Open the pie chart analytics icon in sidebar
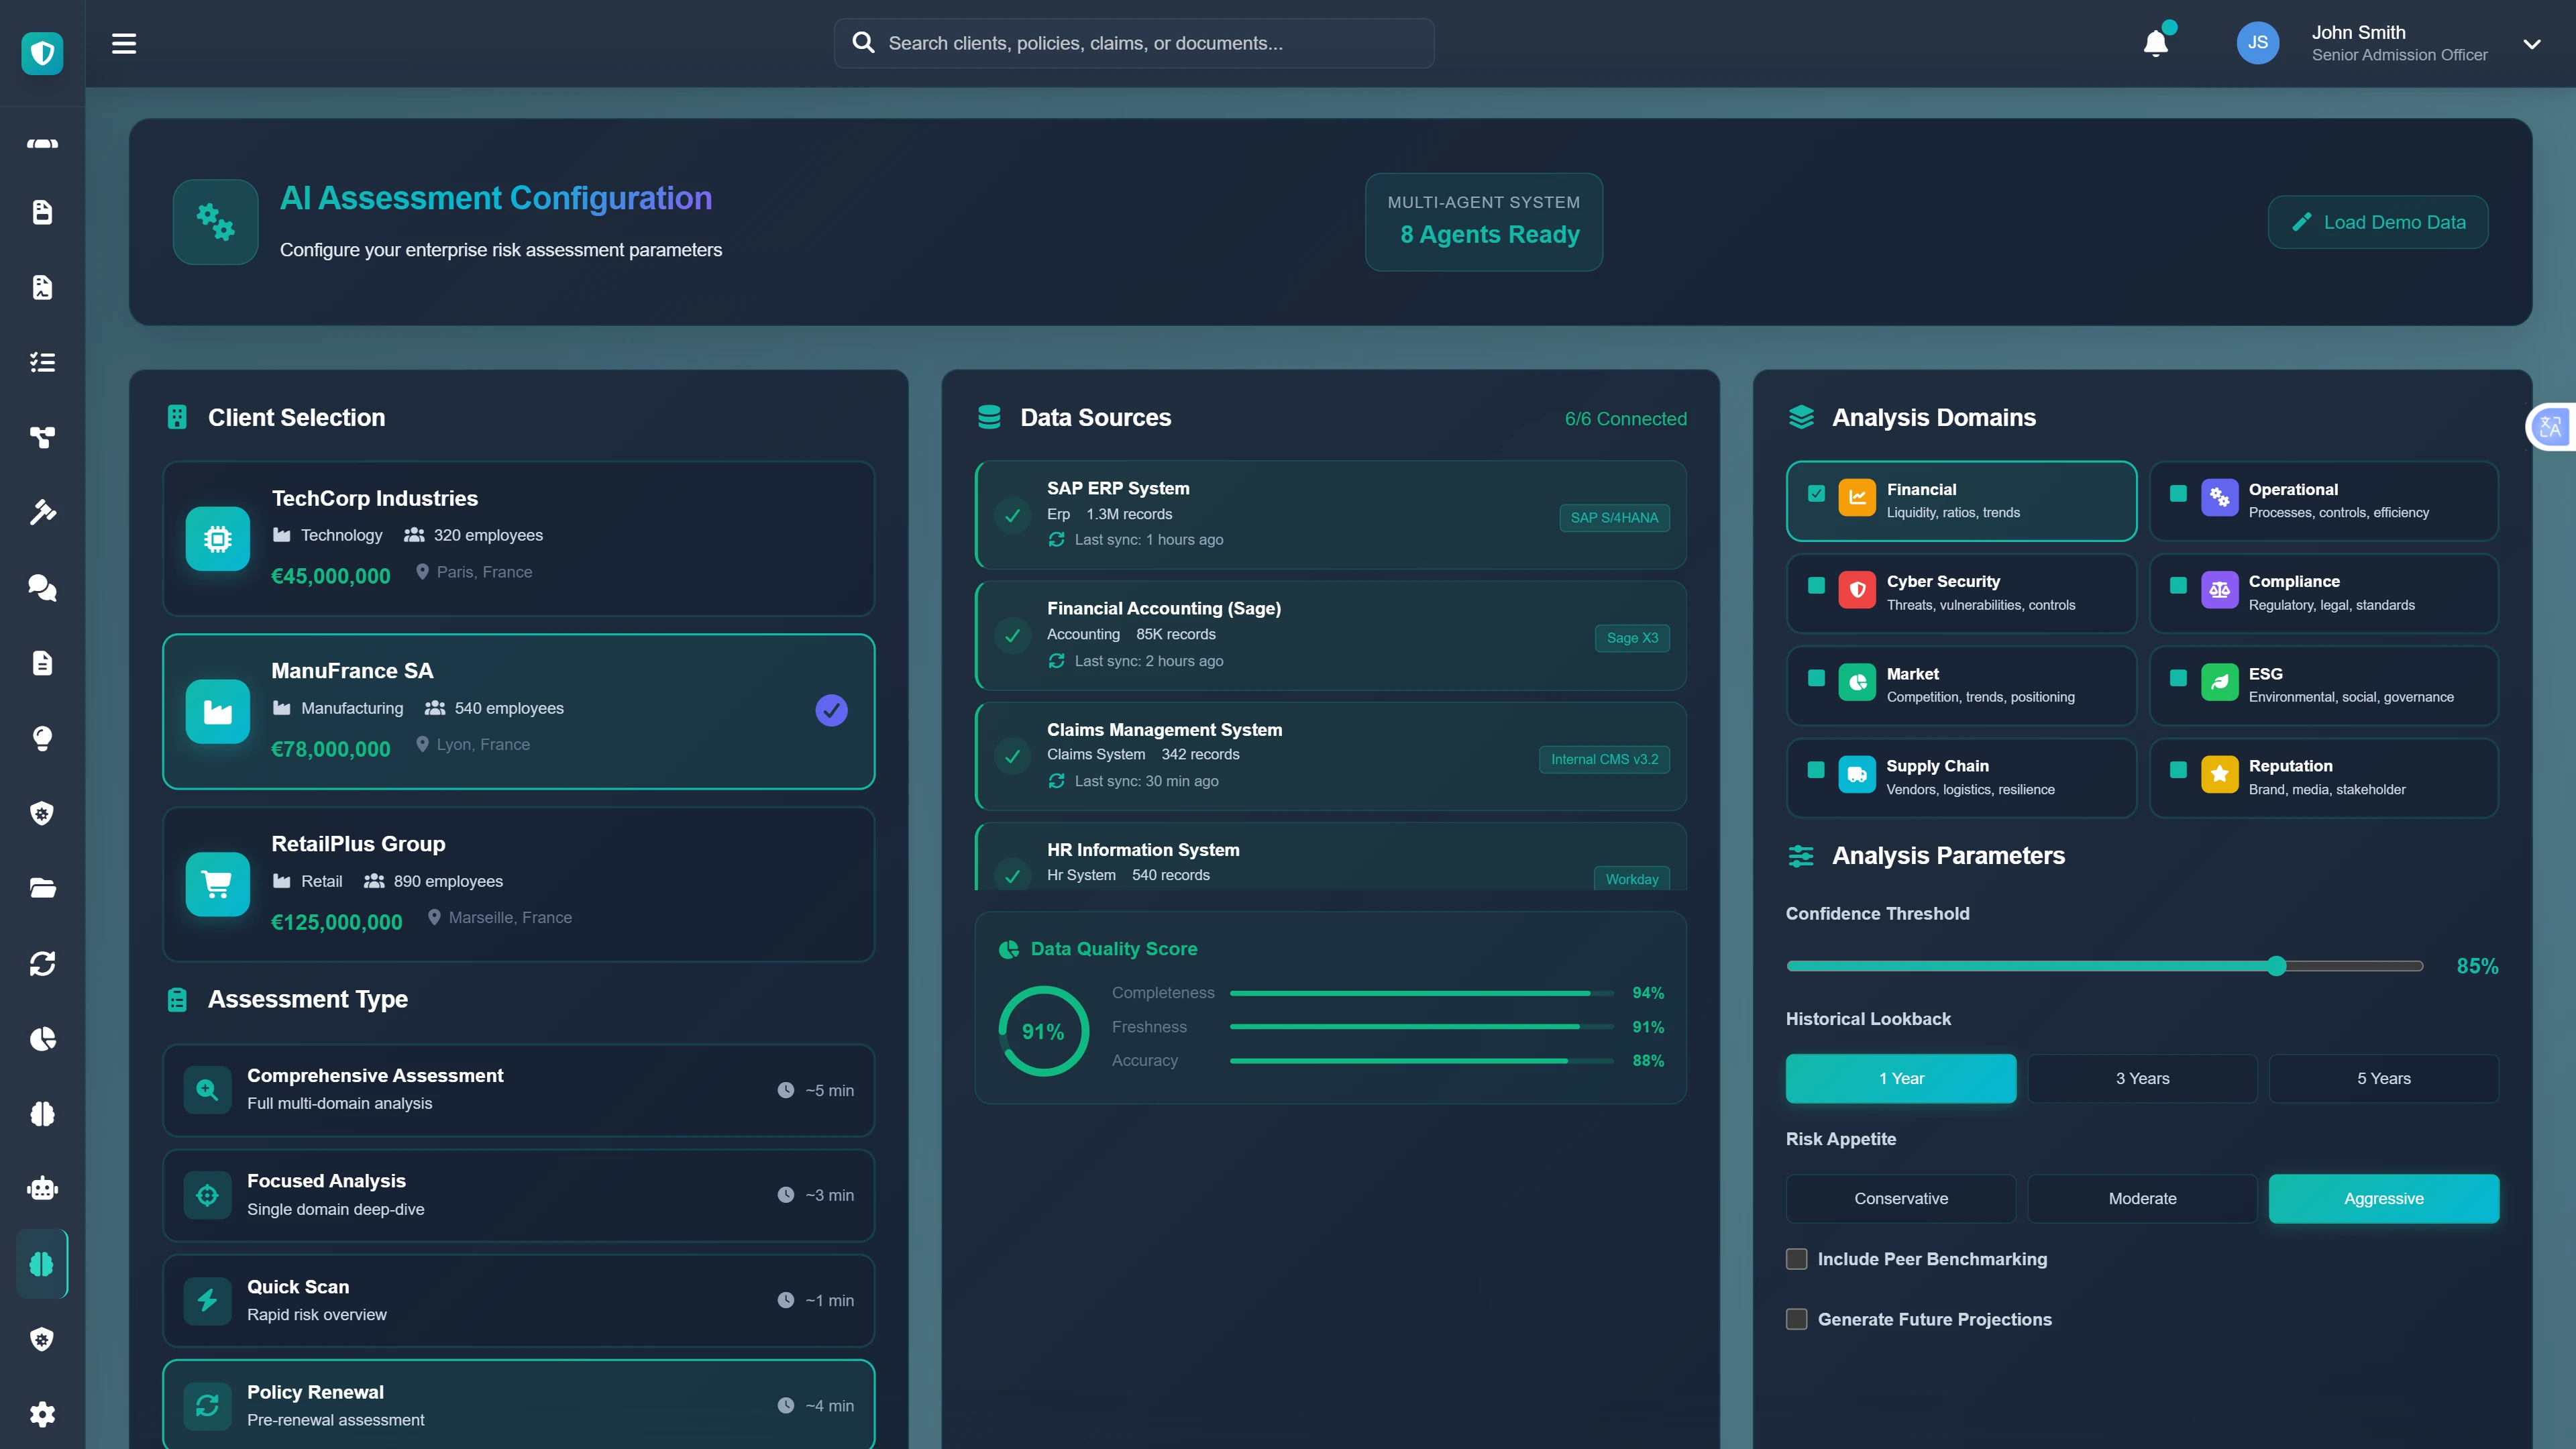The width and height of the screenshot is (2576, 1449). coord(42,1039)
